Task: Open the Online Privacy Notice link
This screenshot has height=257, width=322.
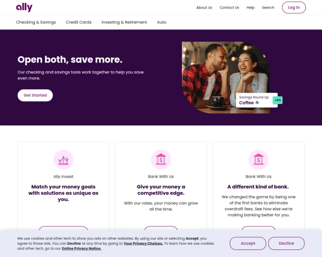Action: click(x=82, y=248)
